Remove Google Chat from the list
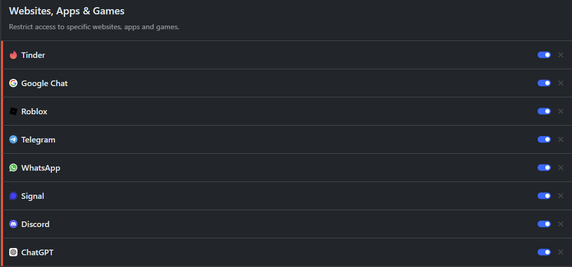The width and height of the screenshot is (572, 267). pyautogui.click(x=561, y=83)
